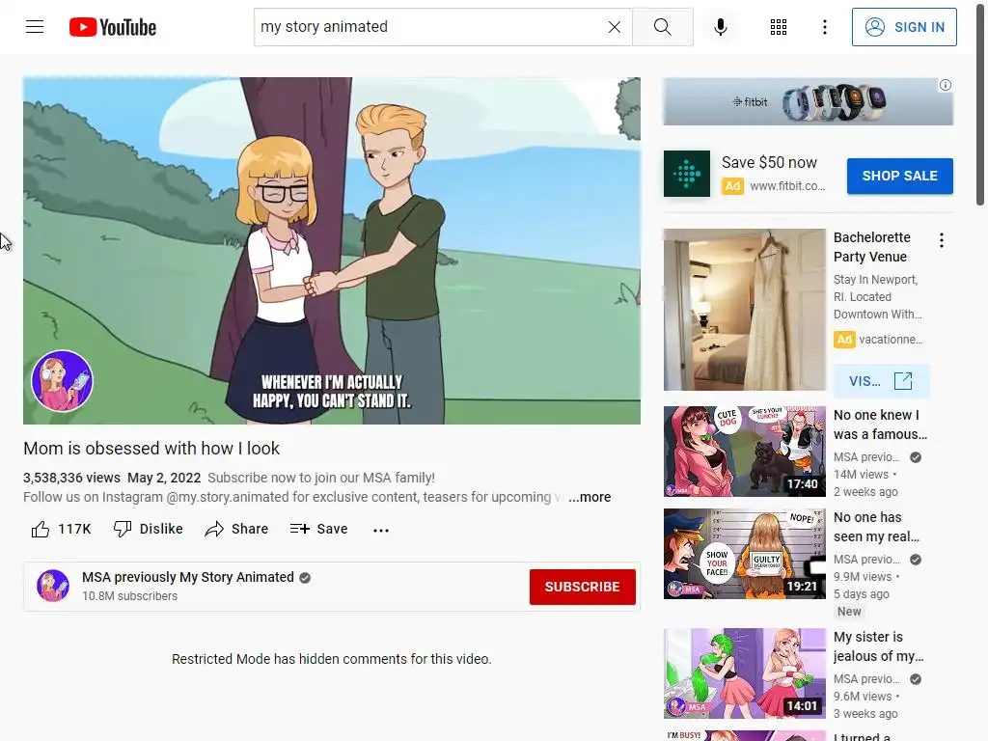
Task: Click the Fitbit banner ad image
Action: [x=808, y=101]
